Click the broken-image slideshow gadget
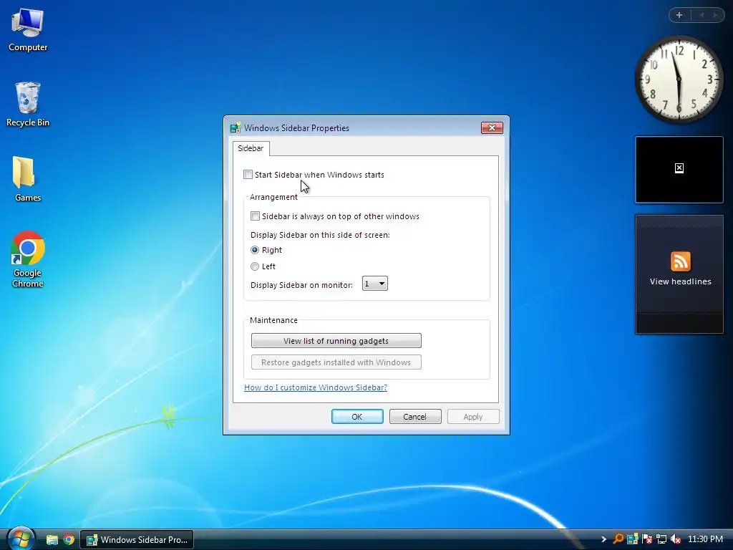 [x=679, y=169]
